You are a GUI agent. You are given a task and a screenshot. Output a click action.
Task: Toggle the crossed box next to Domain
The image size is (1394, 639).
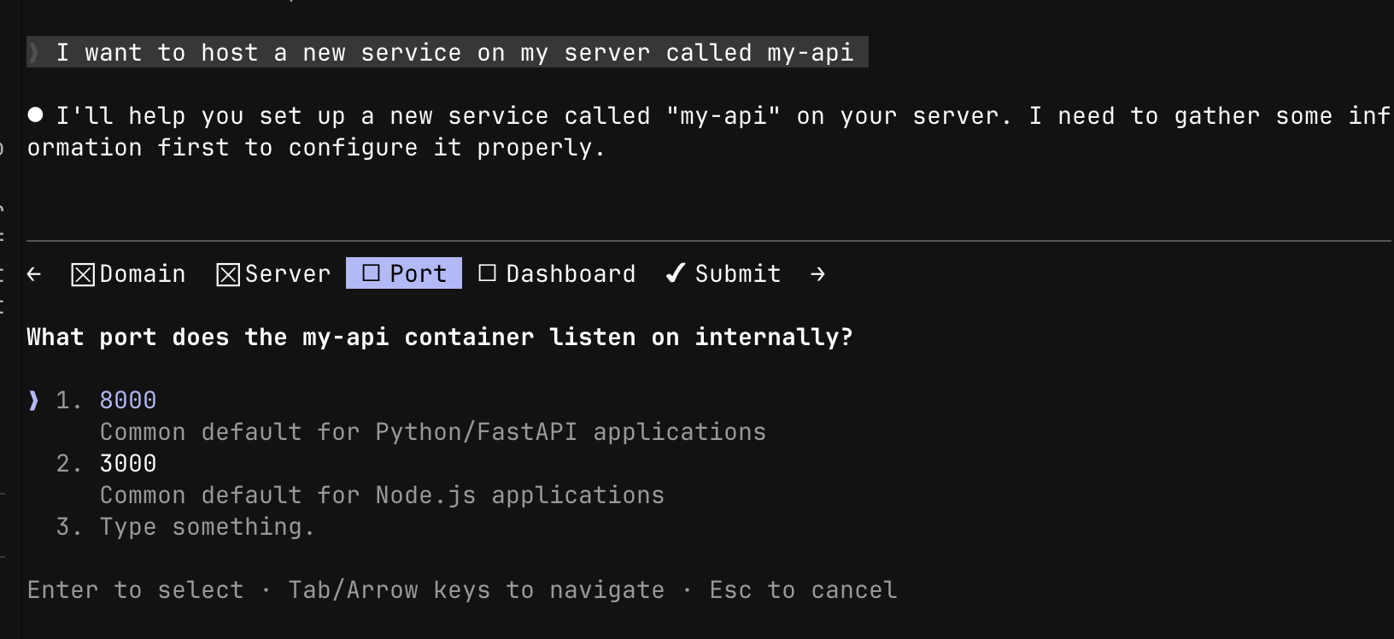pyautogui.click(x=83, y=274)
